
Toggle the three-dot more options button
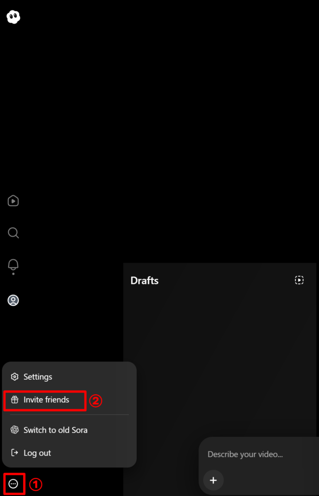pyautogui.click(x=13, y=484)
